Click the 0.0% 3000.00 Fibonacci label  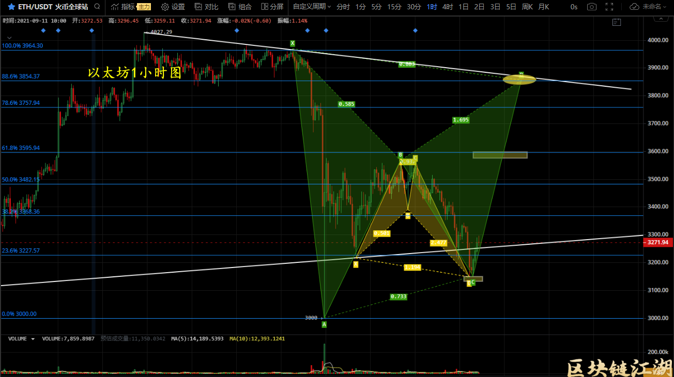19,313
